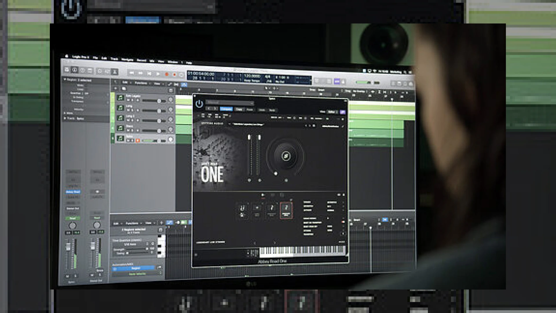The width and height of the screenshot is (556, 313).
Task: Toggle the Cycle button in the transport
Action: coord(182,75)
